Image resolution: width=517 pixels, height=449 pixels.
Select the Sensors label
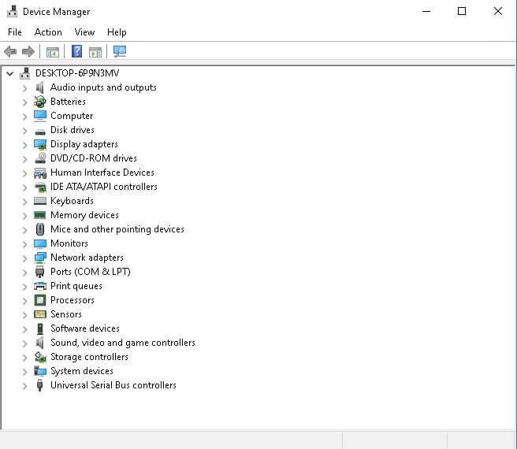66,314
